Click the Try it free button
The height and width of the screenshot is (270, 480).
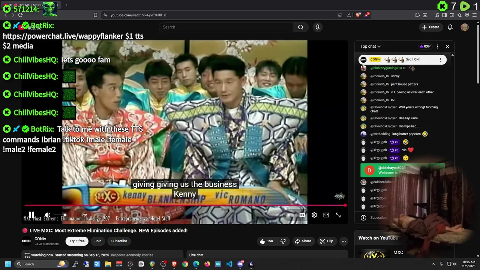click(77, 241)
